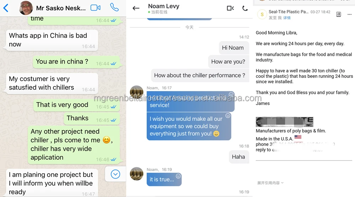The height and width of the screenshot is (197, 355).
Task: Open the email three-dots more menu
Action: click(349, 15)
